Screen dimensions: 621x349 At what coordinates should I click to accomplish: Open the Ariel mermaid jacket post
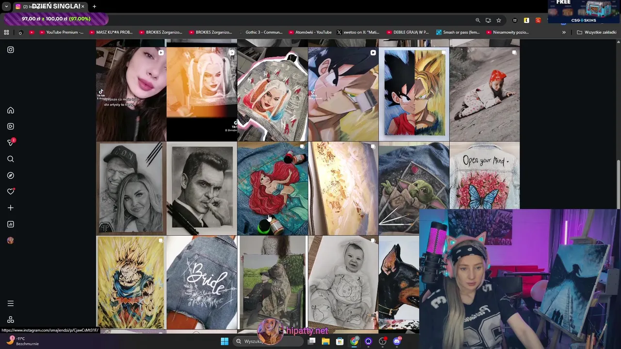[x=273, y=189]
